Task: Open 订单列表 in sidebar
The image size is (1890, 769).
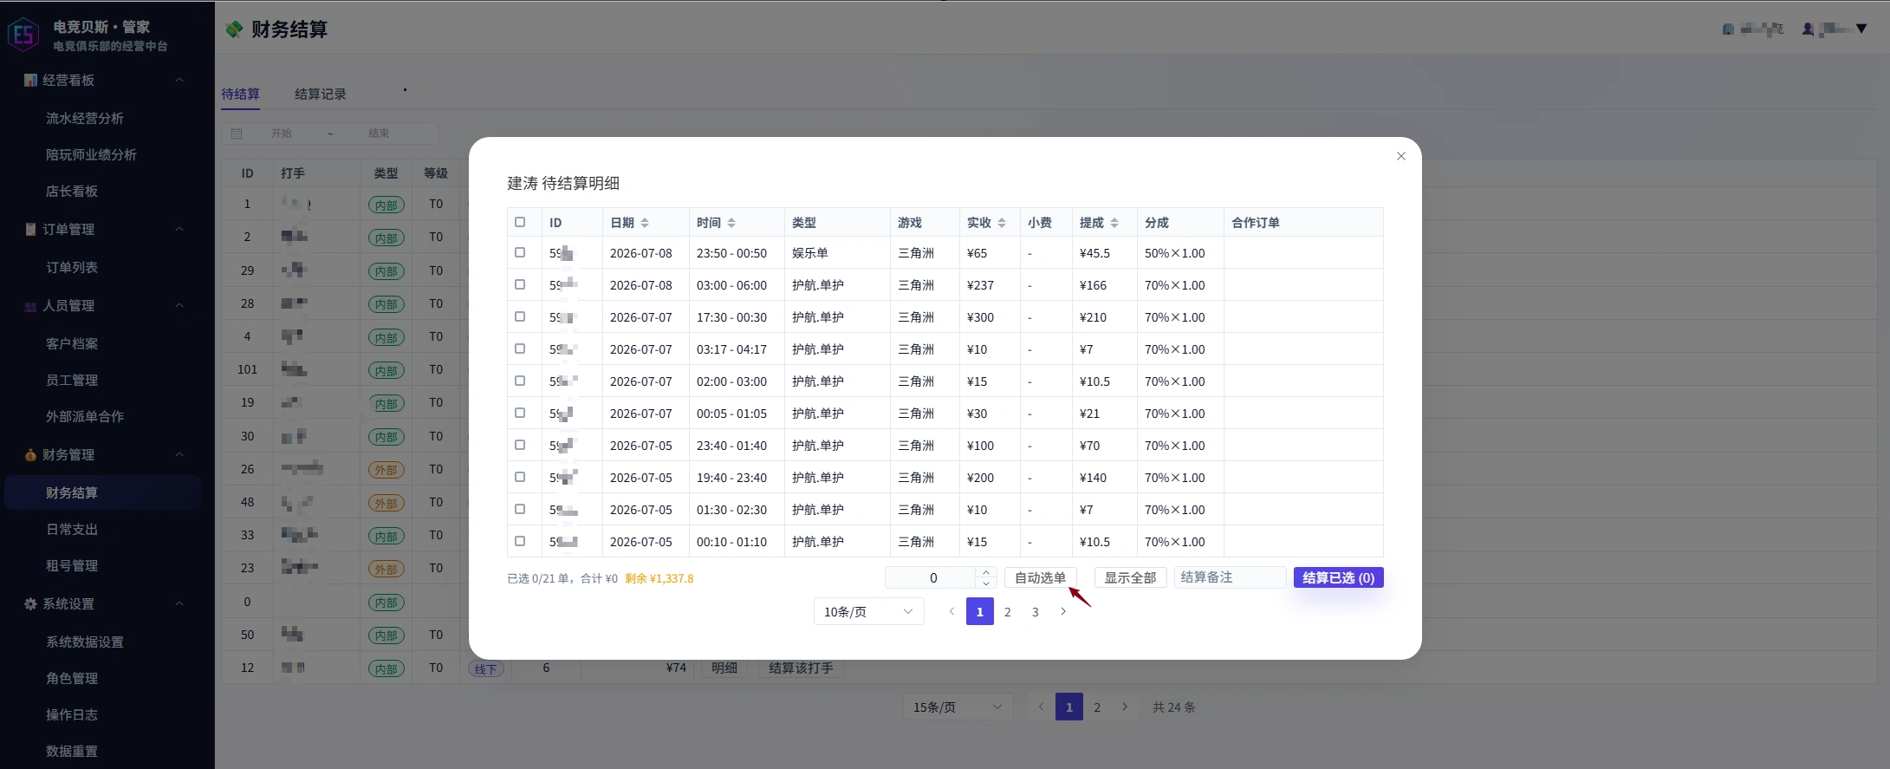Action: [72, 267]
